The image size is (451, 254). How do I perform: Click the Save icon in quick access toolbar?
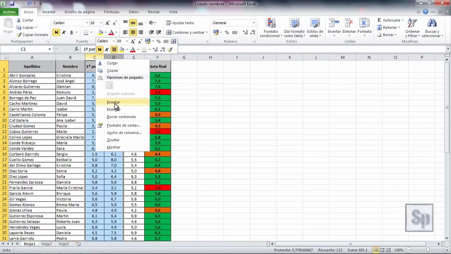[12, 4]
